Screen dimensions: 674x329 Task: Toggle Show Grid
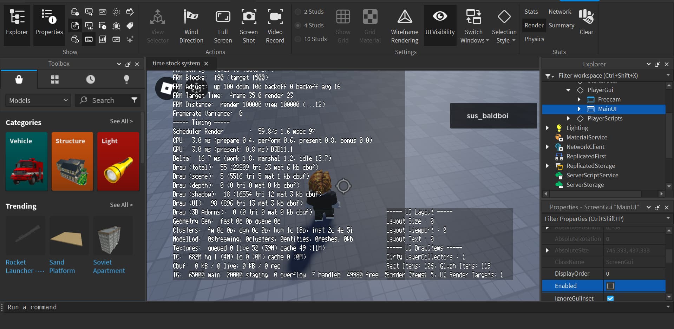(343, 25)
